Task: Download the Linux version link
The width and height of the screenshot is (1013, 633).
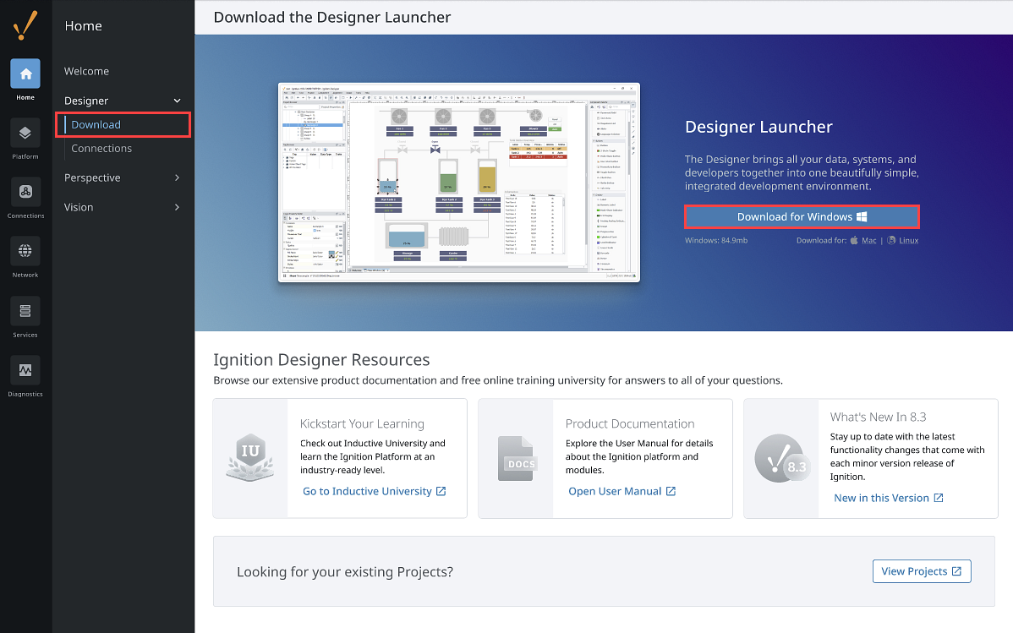Action: pos(908,240)
